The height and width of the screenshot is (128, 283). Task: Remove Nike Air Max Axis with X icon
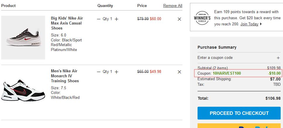click(x=179, y=19)
